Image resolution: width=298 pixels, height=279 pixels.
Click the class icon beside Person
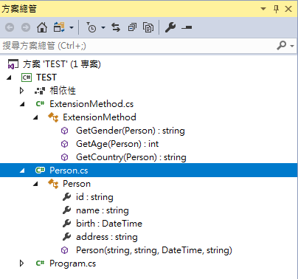point(53,184)
